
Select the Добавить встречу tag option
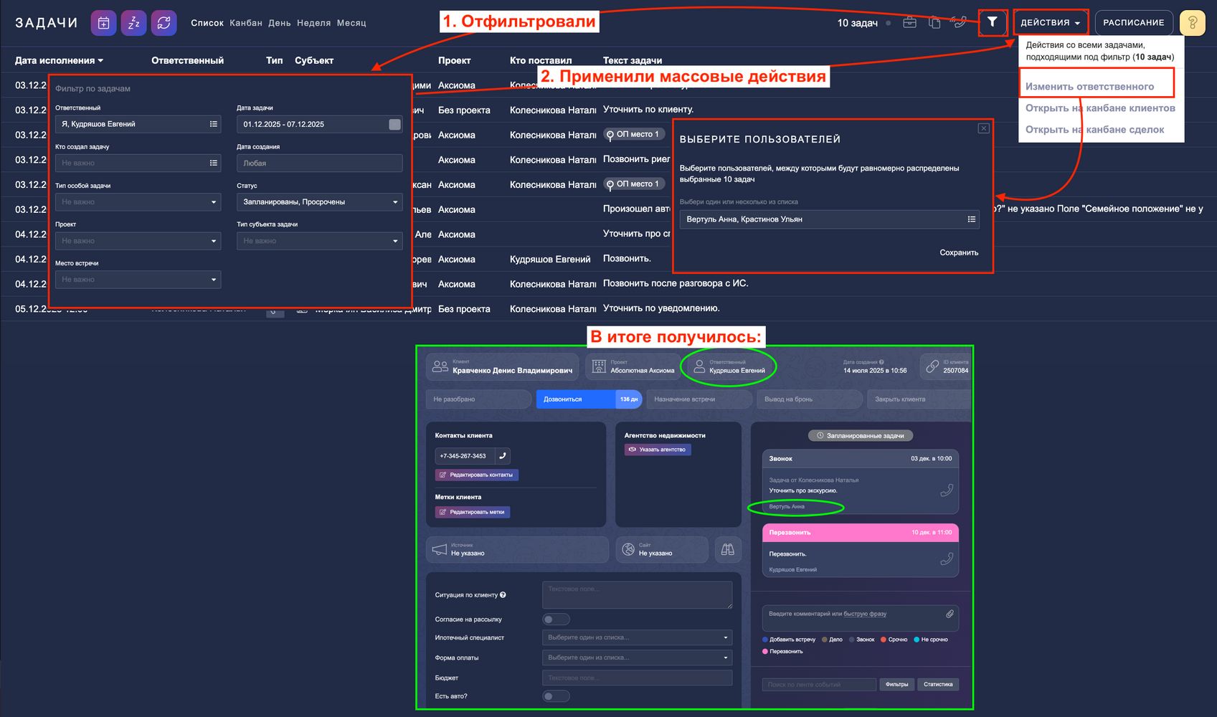[789, 640]
